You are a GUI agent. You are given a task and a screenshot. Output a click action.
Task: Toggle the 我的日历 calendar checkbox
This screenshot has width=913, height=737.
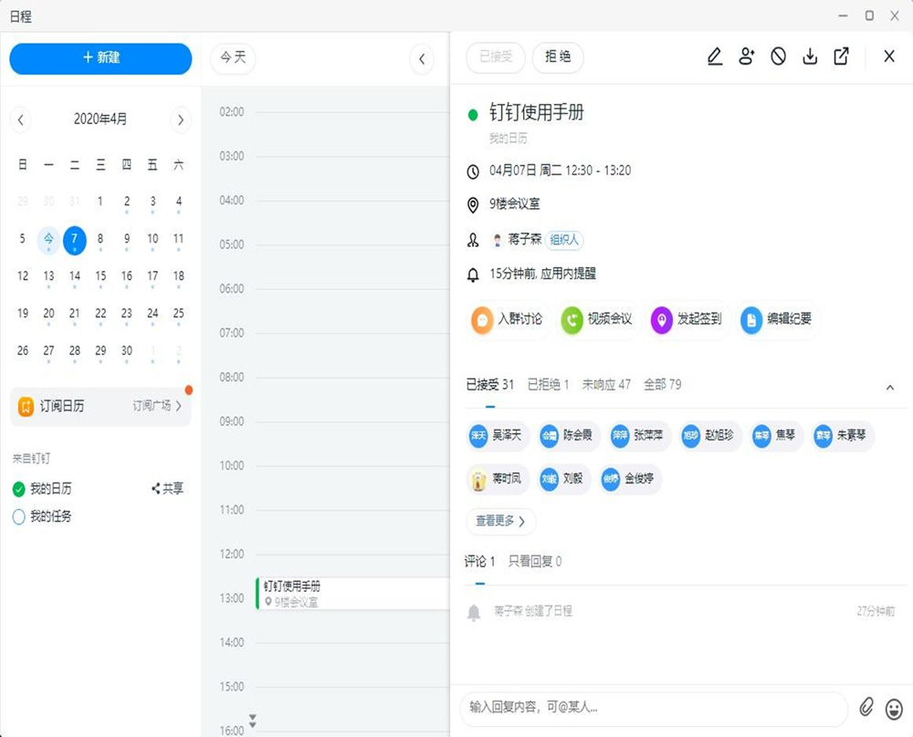(19, 489)
